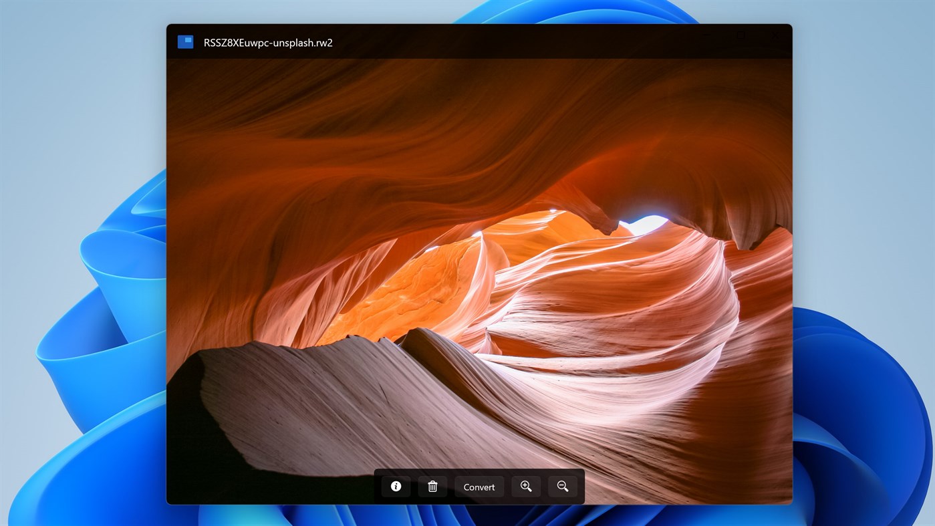
Task: Click the canyon photo canvas
Action: pyautogui.click(x=468, y=267)
